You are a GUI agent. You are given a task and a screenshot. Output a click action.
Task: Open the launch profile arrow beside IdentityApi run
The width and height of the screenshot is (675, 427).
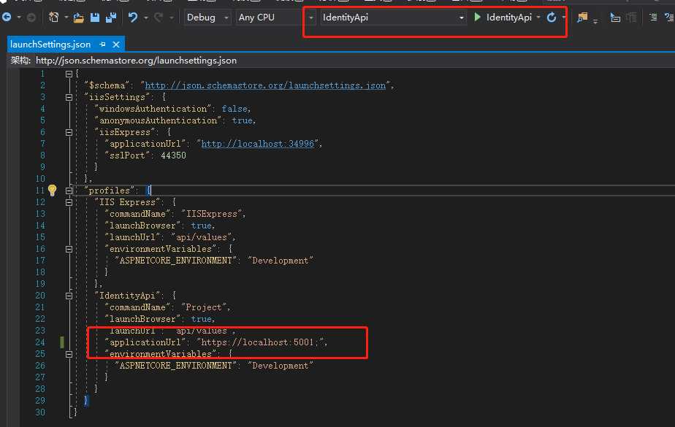538,18
